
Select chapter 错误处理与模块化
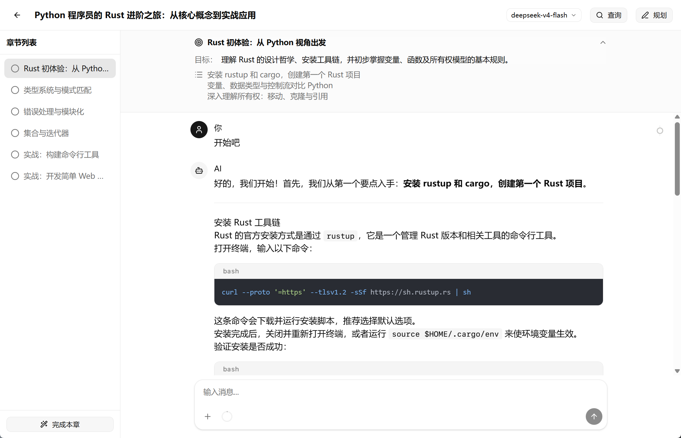[60, 111]
